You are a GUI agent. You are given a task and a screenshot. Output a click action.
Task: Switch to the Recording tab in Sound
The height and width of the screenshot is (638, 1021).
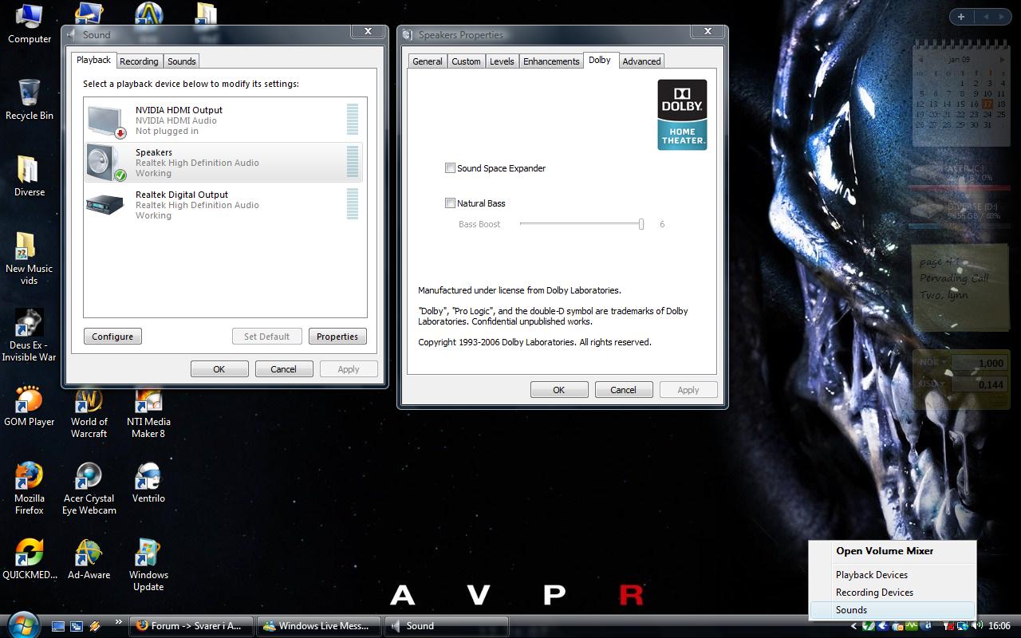139,61
